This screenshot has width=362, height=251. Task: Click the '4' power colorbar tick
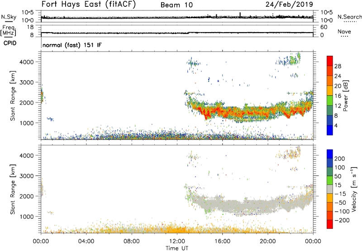pos(336,125)
